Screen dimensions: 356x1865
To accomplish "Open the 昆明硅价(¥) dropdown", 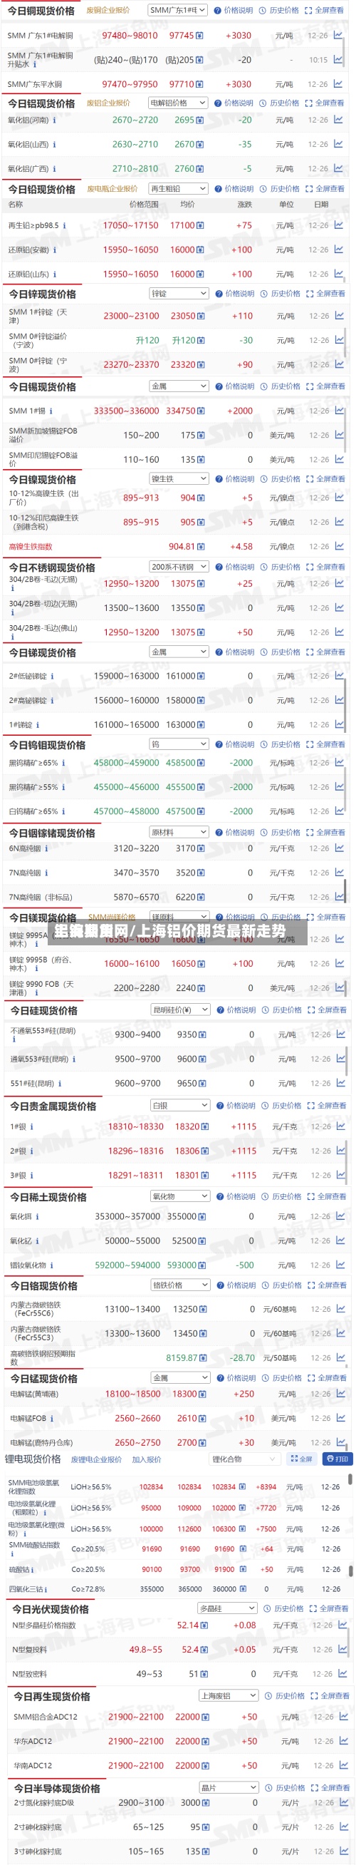I will tap(180, 1009).
